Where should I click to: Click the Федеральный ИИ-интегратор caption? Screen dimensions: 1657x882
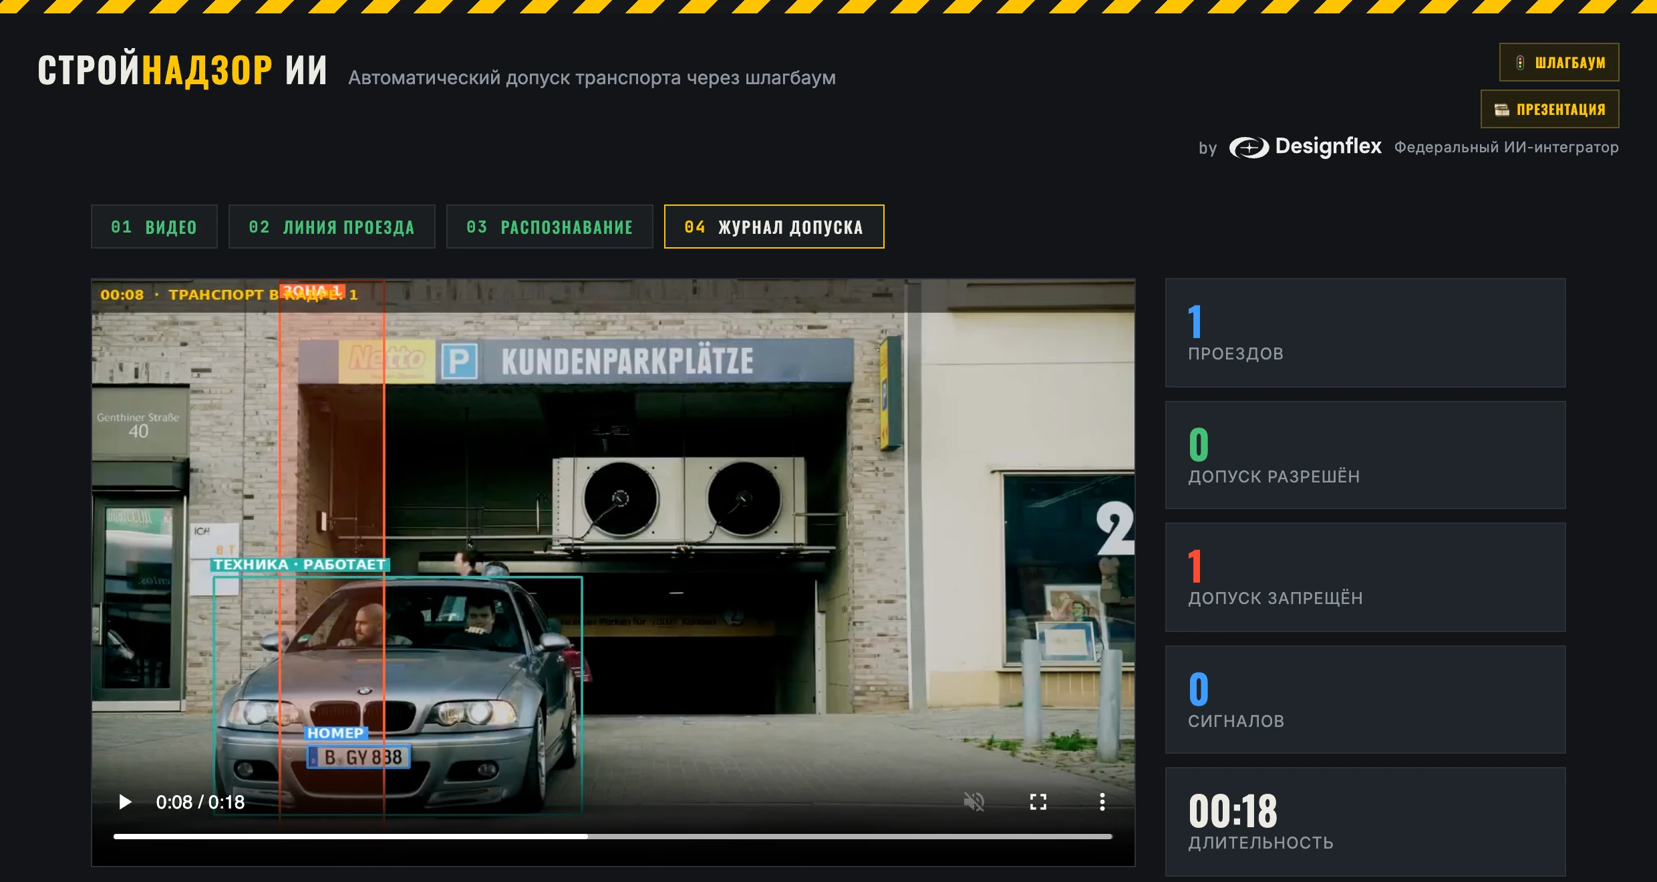click(1507, 147)
